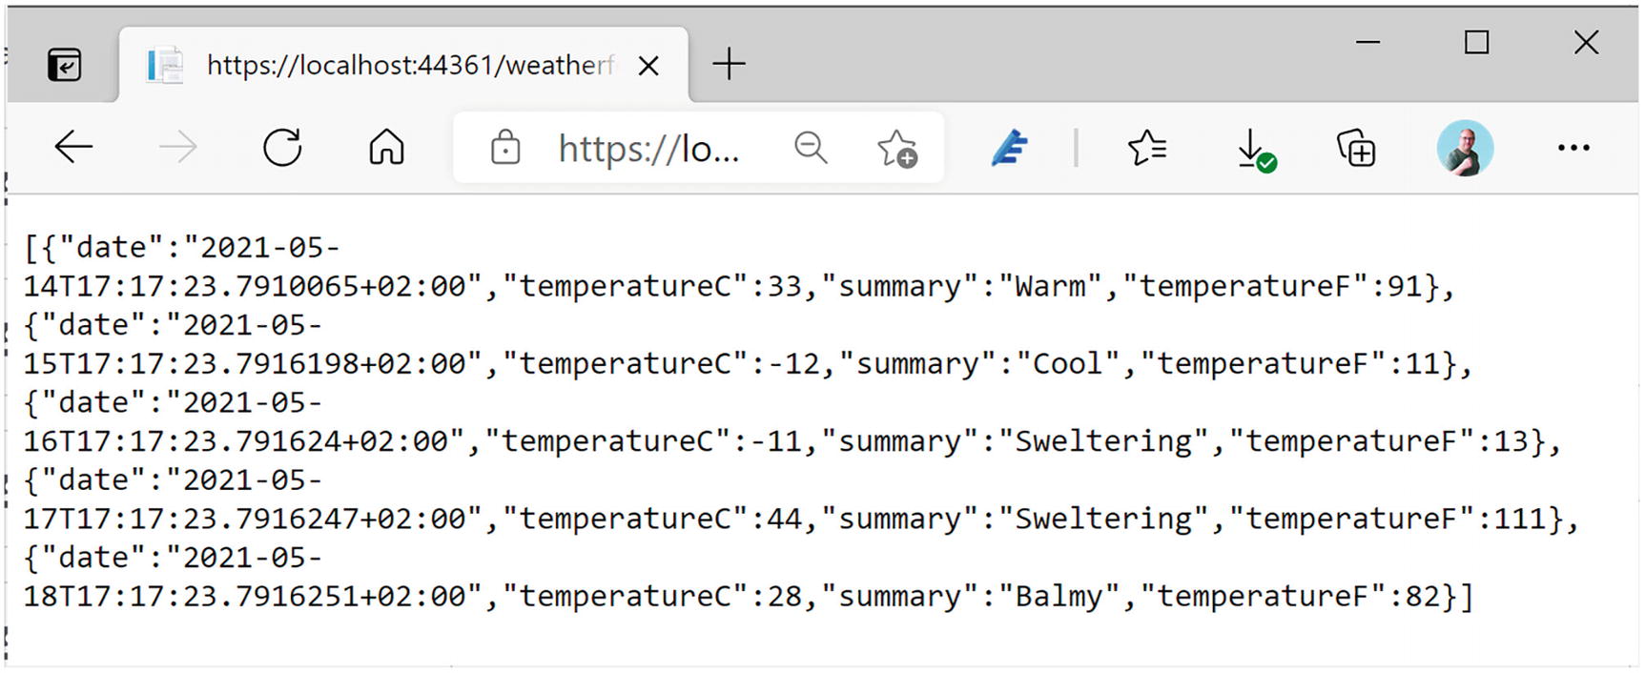The image size is (1645, 673).
Task: Open Settings and more menu
Action: (1573, 148)
